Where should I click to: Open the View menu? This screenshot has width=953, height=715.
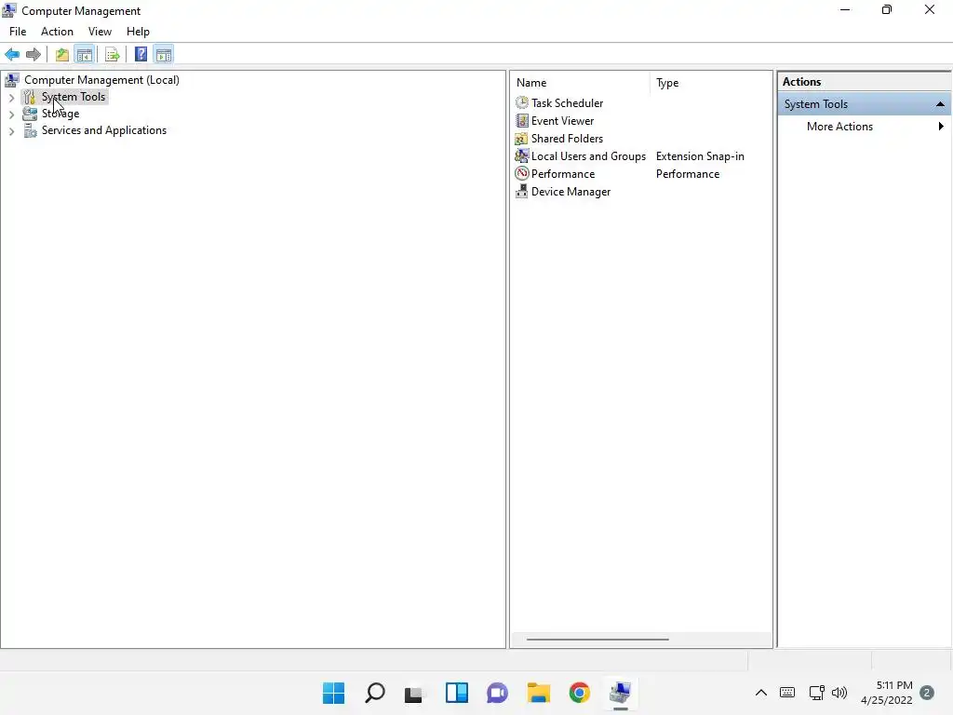(x=100, y=32)
